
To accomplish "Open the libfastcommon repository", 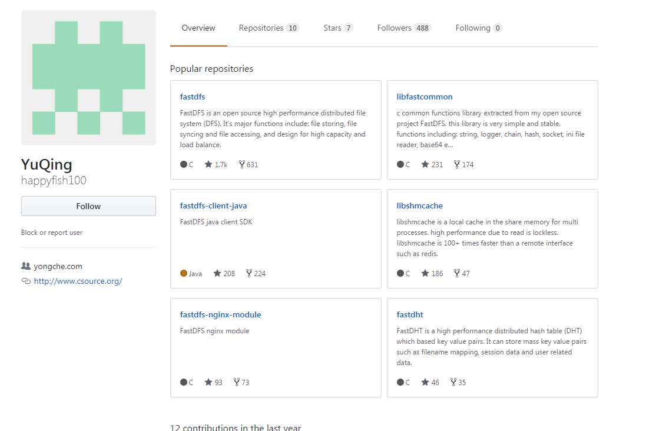I will [425, 97].
